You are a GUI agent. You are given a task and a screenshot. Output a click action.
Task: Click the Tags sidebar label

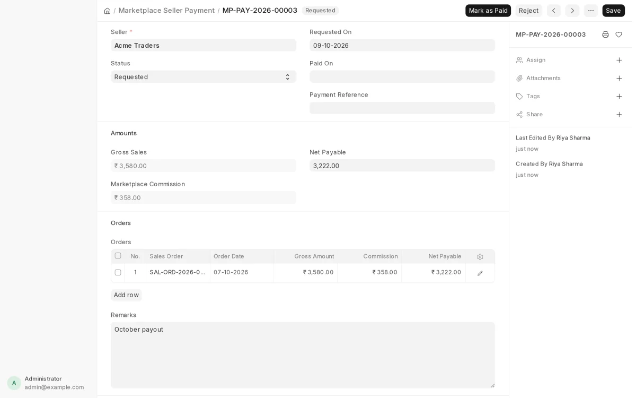point(533,96)
